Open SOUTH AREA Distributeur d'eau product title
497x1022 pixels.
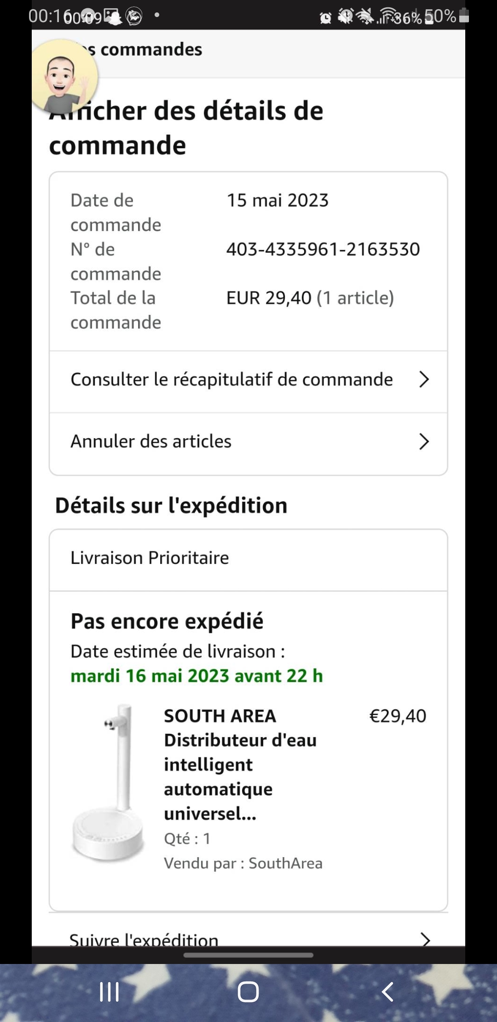[240, 765]
